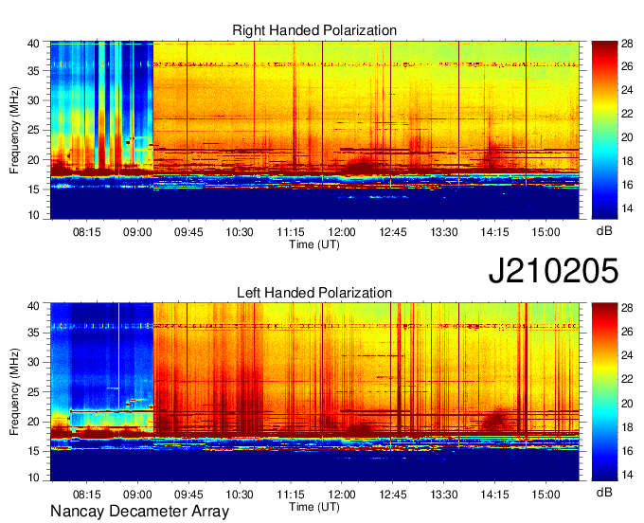
Task: Click 15:00 tick on Left Handed time axis
Action: [546, 495]
